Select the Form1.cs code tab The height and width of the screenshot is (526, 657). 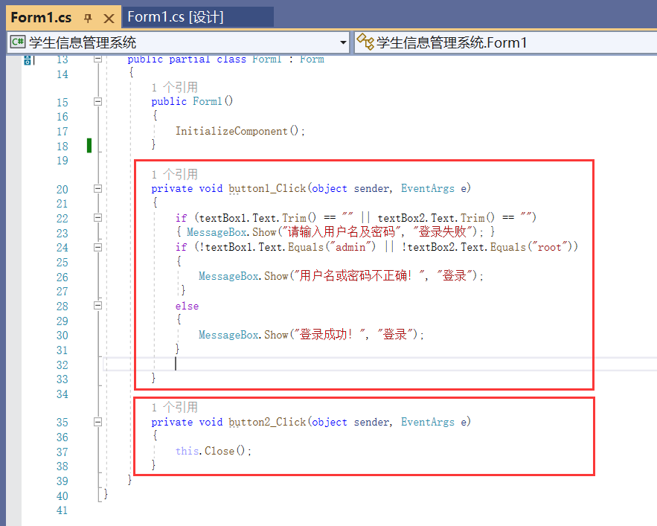point(41,18)
